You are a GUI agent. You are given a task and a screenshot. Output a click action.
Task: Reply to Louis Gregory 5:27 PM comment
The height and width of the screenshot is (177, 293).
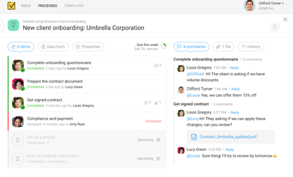(235, 112)
